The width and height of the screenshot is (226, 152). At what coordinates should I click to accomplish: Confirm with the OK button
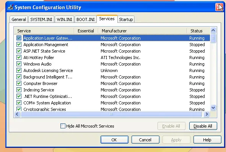(x=114, y=140)
